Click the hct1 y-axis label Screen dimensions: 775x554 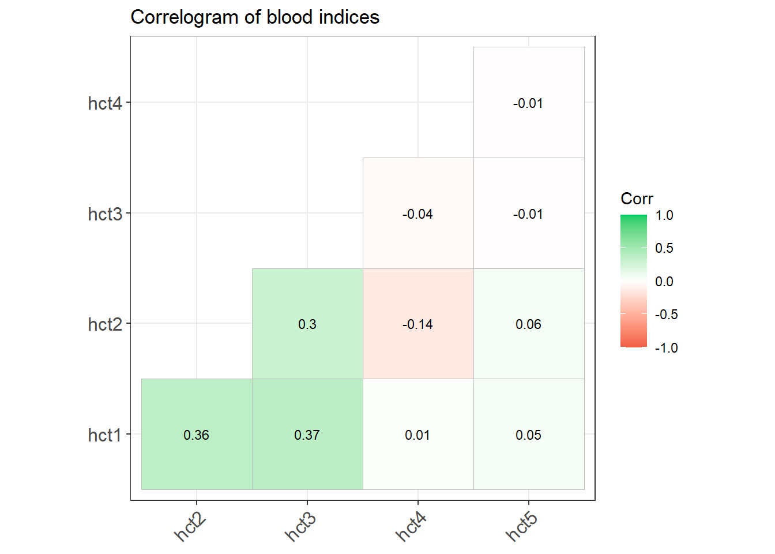105,435
